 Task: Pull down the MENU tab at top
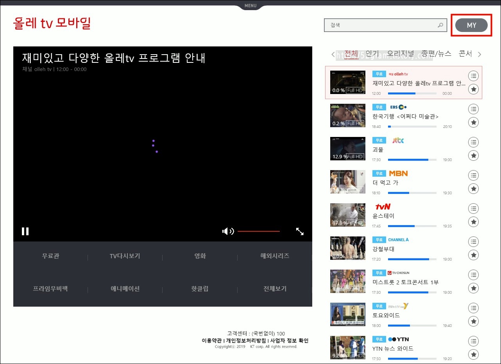click(x=250, y=5)
